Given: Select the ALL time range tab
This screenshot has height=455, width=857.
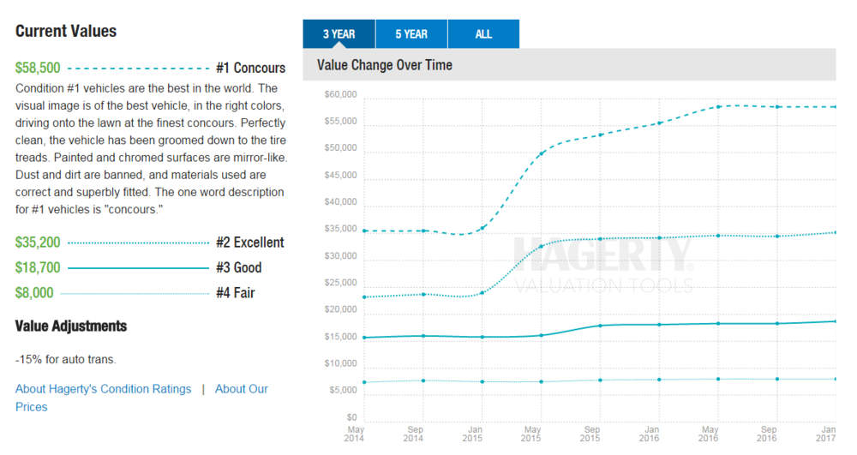Looking at the screenshot, I should tap(483, 34).
